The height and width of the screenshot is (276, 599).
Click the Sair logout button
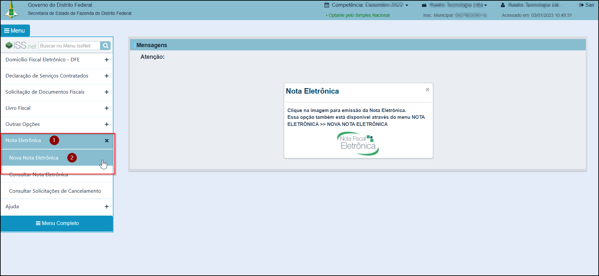click(587, 5)
